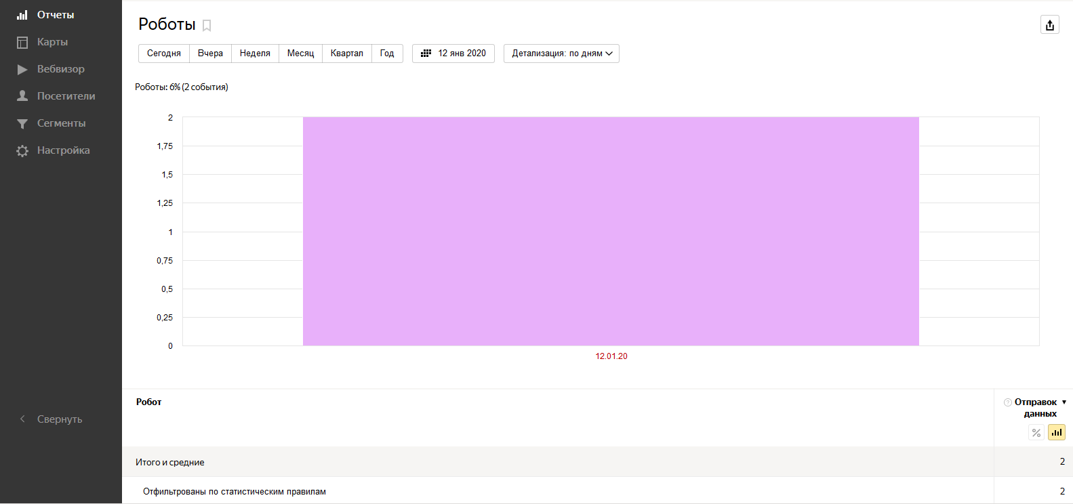Open Отчеты in the sidebar

(x=55, y=15)
